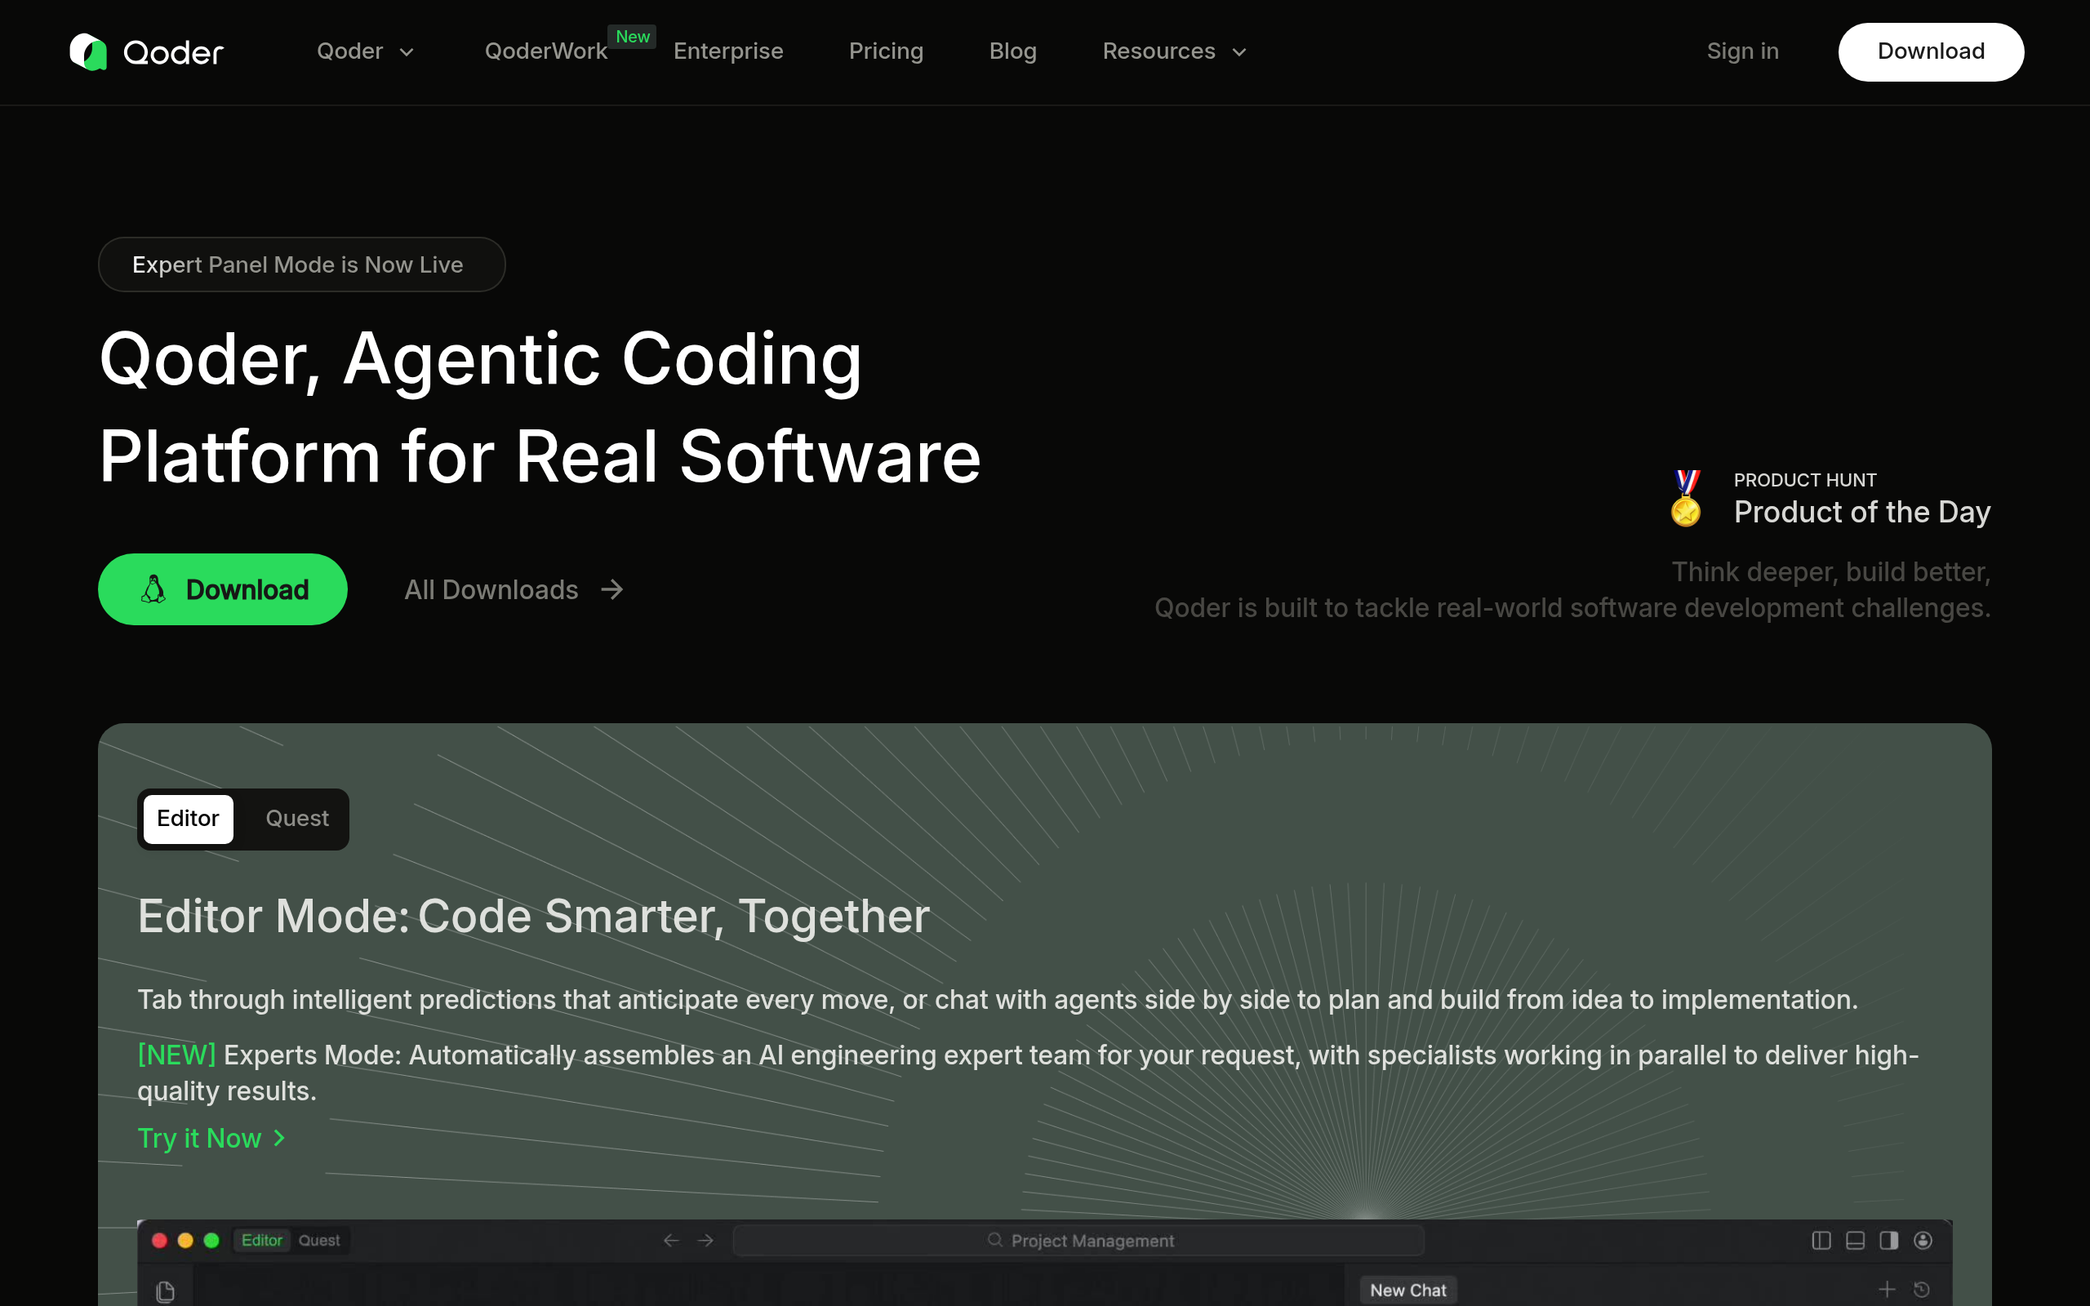Click the green Download button
2090x1306 pixels.
point(223,589)
